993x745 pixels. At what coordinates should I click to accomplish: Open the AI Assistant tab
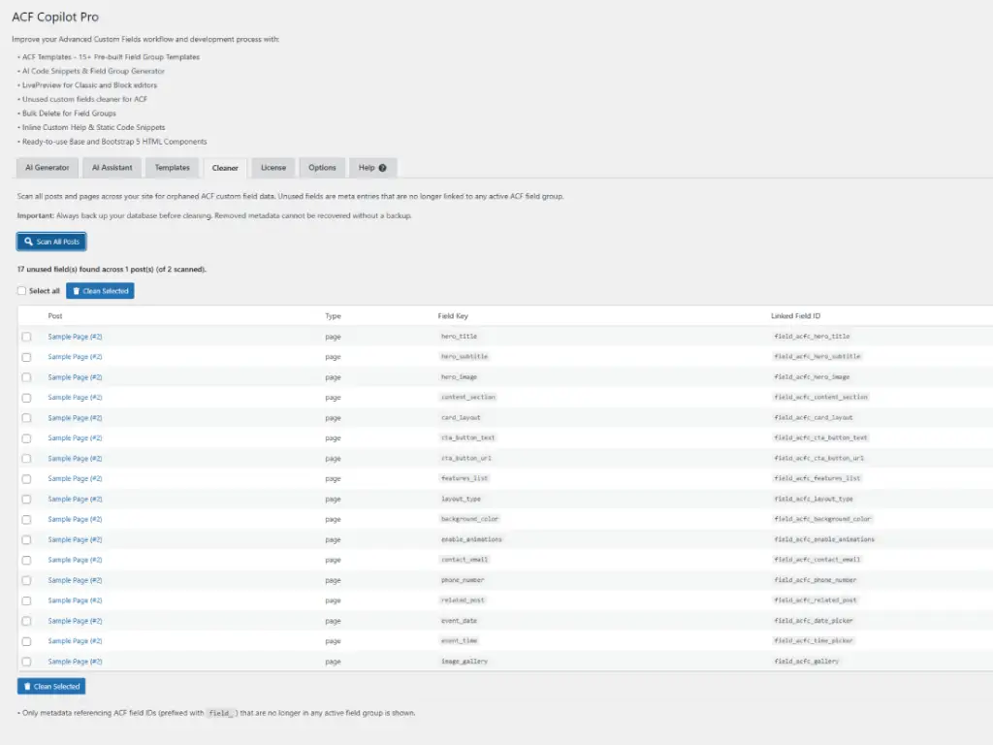[112, 168]
